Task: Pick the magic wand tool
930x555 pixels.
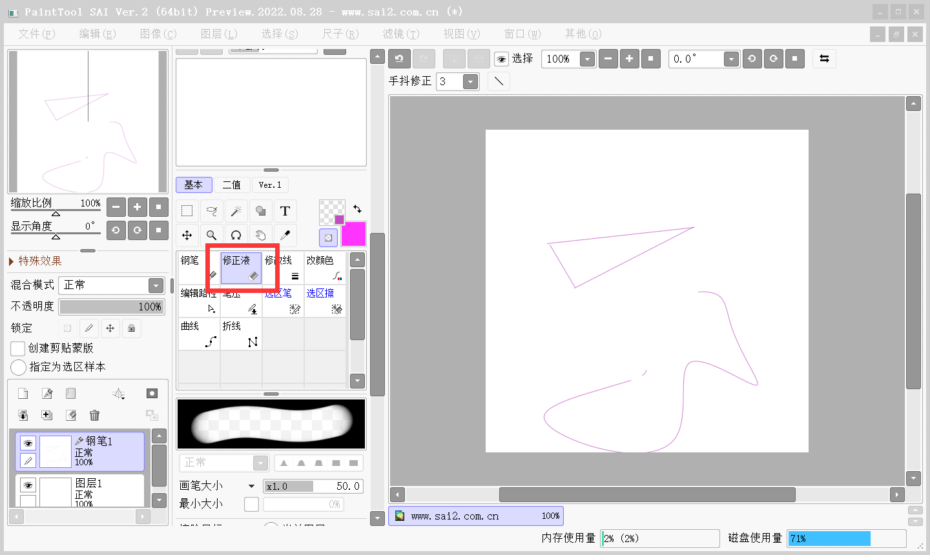Action: (x=236, y=211)
